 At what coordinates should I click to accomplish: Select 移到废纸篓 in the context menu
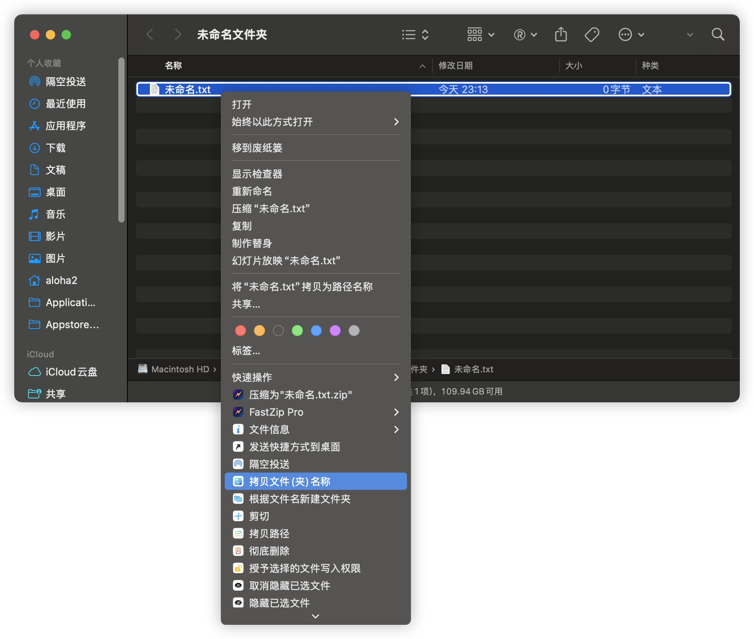(257, 148)
